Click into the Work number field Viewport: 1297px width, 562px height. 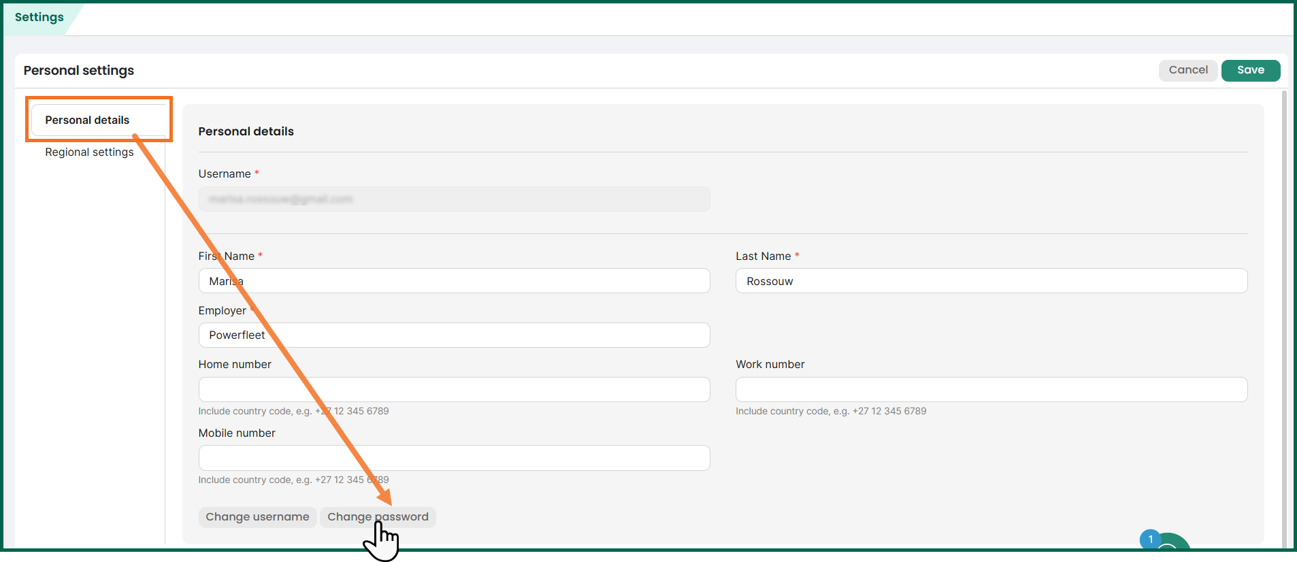pyautogui.click(x=991, y=390)
